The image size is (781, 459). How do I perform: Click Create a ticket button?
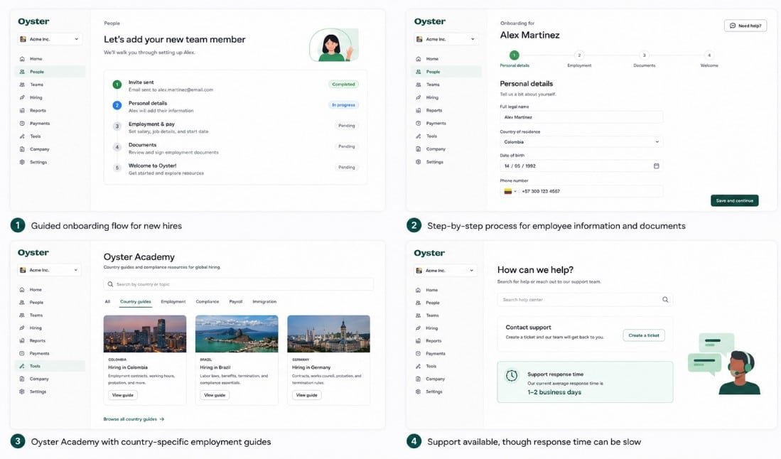[x=644, y=335]
